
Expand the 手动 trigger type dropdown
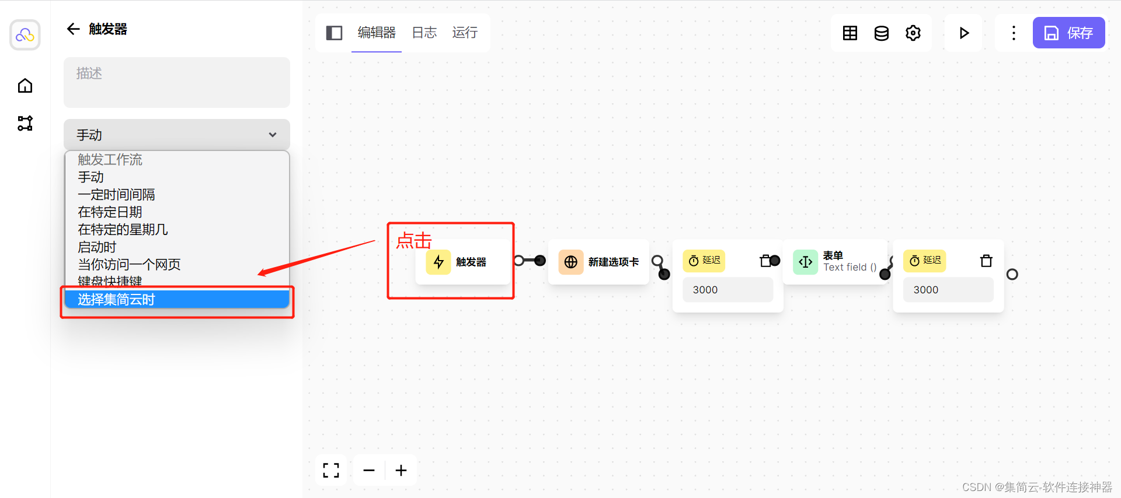177,135
